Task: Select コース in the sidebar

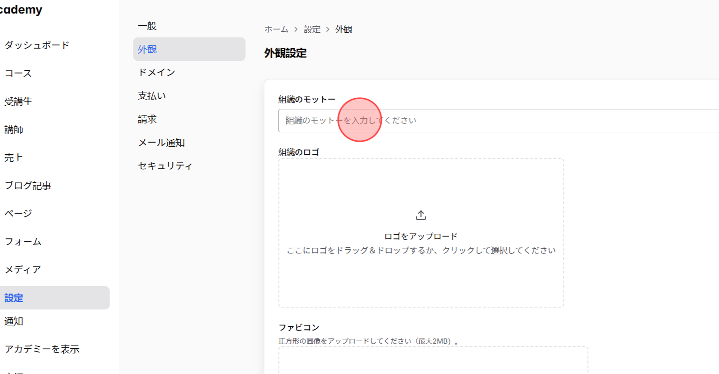Action: (x=17, y=73)
